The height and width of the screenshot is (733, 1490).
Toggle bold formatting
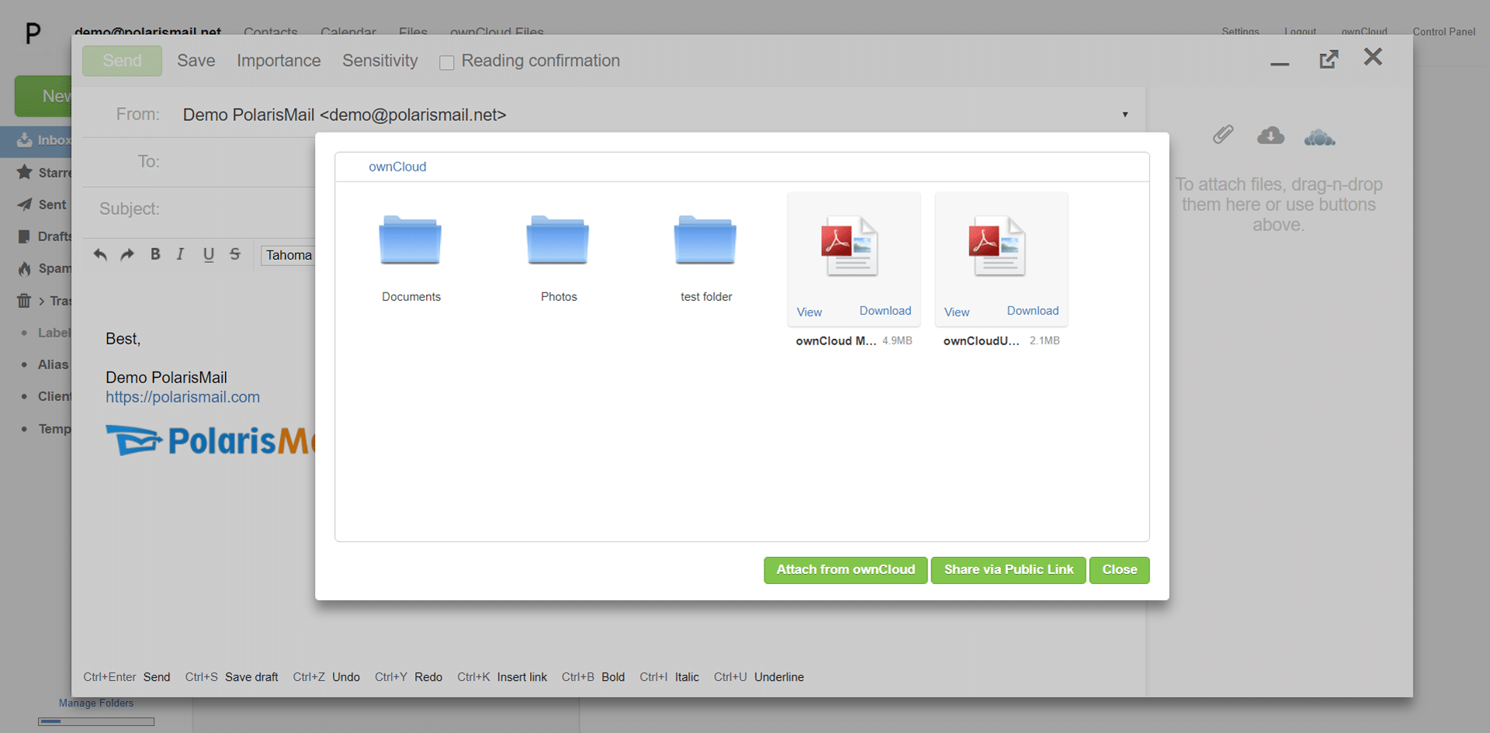[155, 254]
